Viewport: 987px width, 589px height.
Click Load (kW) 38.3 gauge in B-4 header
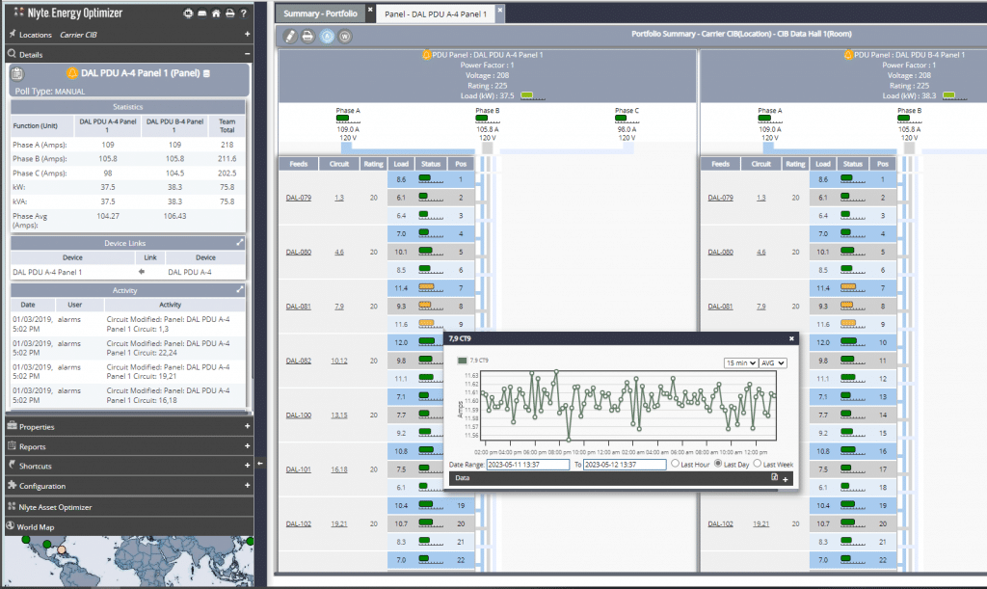coord(954,96)
